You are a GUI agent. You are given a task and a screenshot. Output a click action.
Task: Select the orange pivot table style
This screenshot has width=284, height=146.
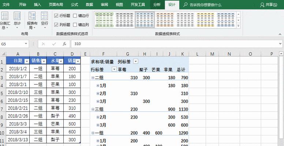[x=165, y=20]
